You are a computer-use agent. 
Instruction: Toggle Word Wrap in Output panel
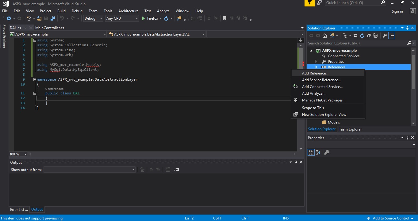[x=176, y=170]
